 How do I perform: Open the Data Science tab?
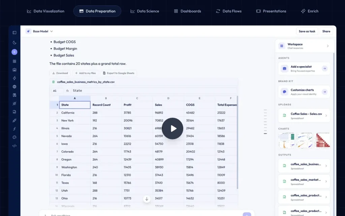(145, 11)
